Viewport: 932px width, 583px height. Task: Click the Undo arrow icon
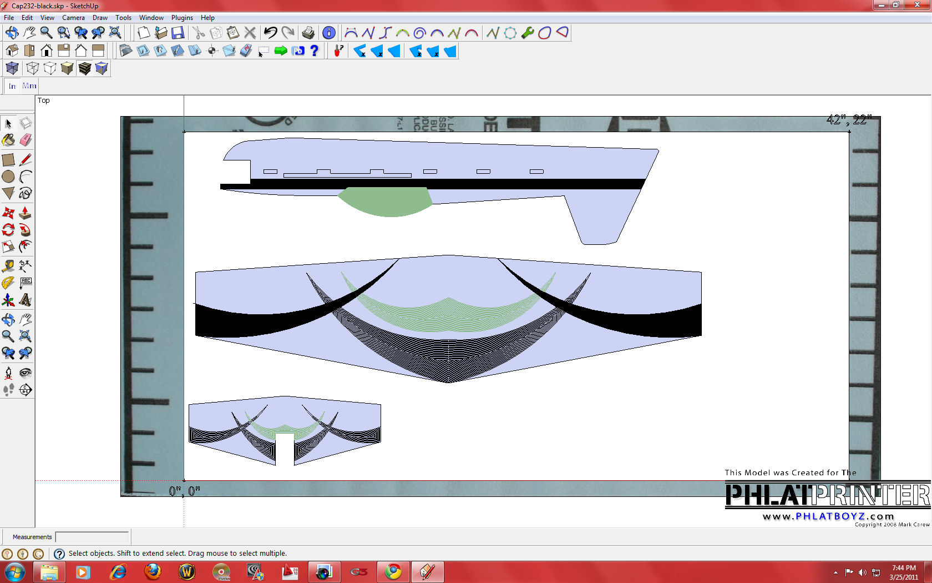270,33
